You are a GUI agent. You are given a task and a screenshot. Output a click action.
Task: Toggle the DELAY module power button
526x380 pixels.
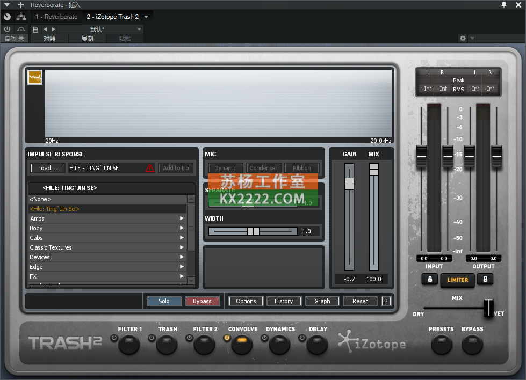click(x=302, y=338)
